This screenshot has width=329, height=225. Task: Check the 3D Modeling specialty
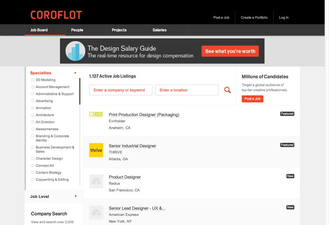click(x=33, y=80)
